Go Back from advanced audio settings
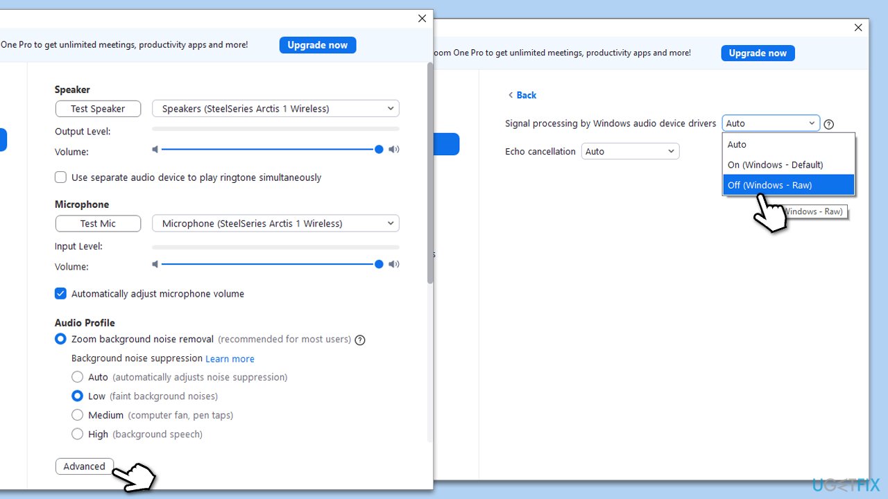 tap(522, 95)
